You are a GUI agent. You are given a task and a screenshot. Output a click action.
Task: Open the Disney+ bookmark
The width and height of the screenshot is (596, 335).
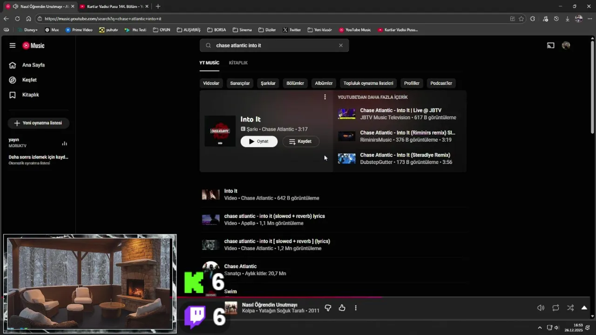27,30
